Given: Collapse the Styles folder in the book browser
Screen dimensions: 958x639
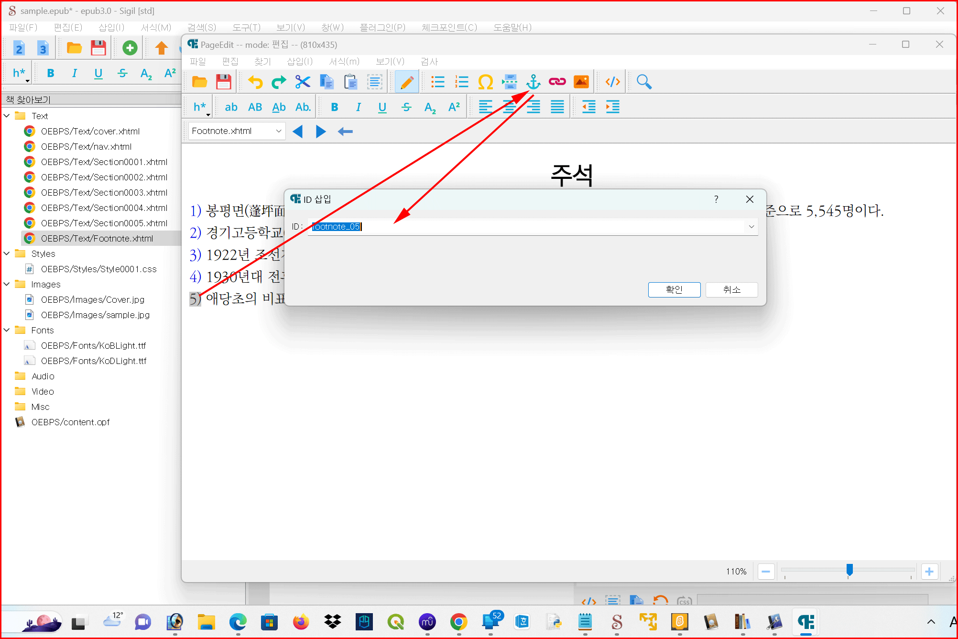Looking at the screenshot, I should pos(7,253).
